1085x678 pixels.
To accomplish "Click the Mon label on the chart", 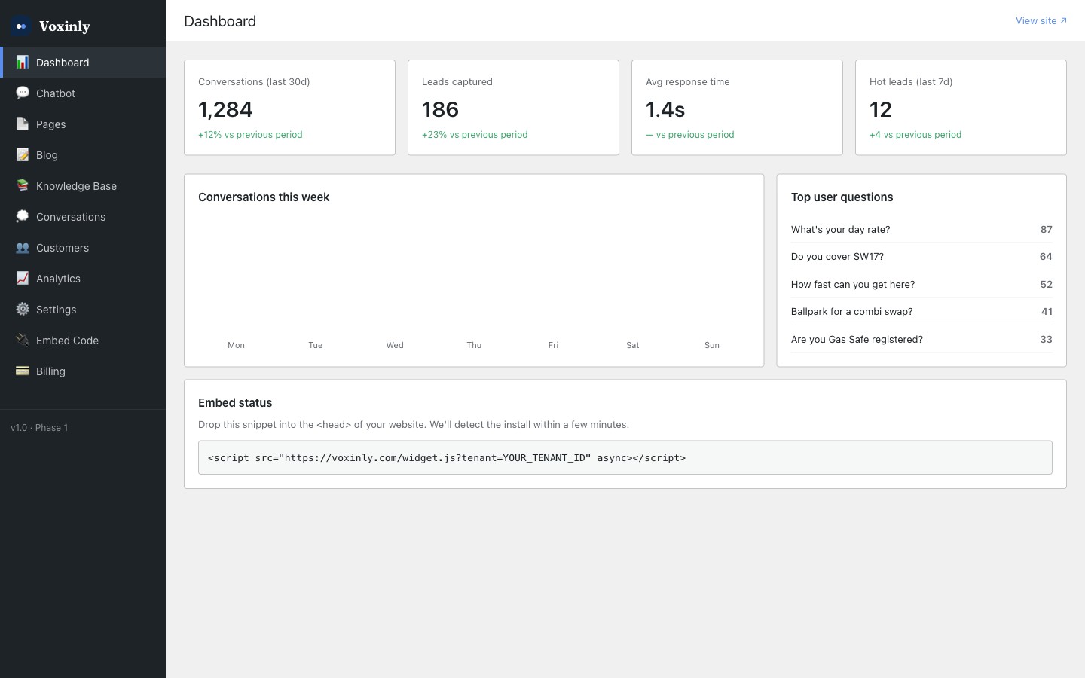I will click(236, 345).
